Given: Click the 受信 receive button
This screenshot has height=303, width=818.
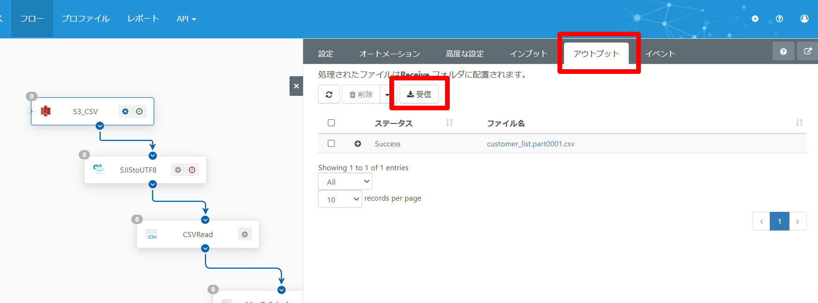Looking at the screenshot, I should [419, 94].
